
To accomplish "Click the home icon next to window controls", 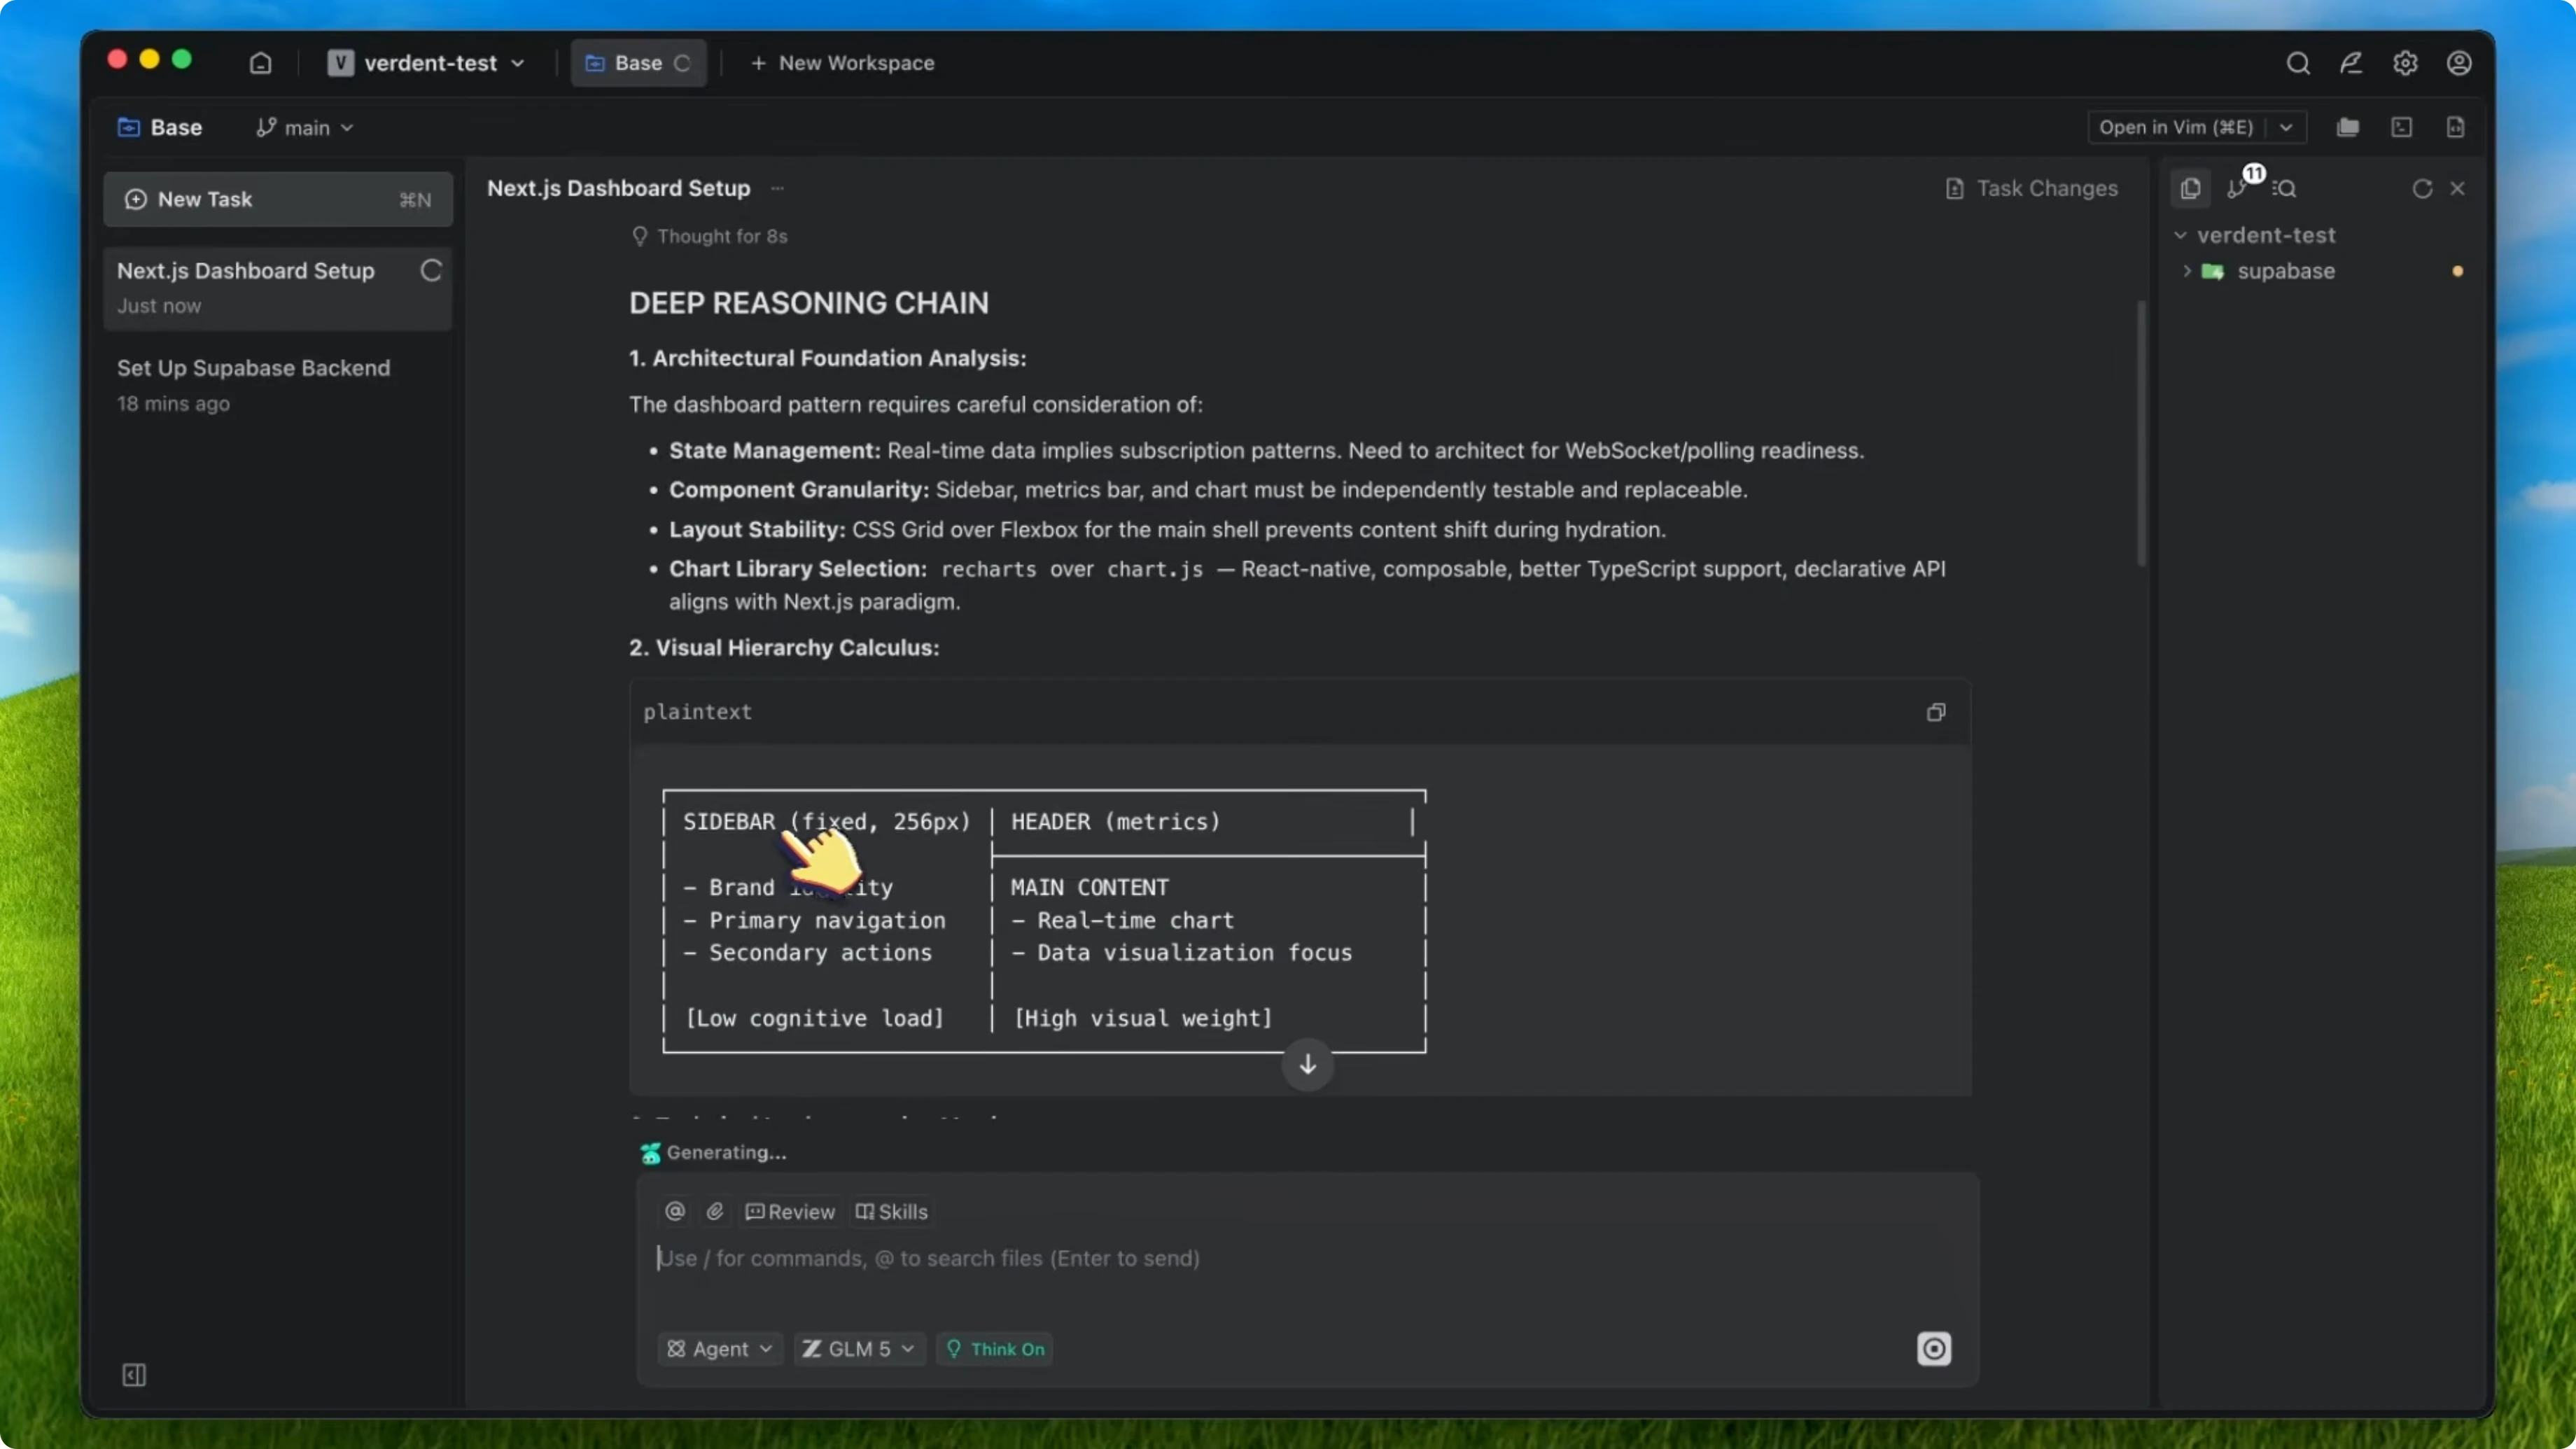I will coord(260,62).
